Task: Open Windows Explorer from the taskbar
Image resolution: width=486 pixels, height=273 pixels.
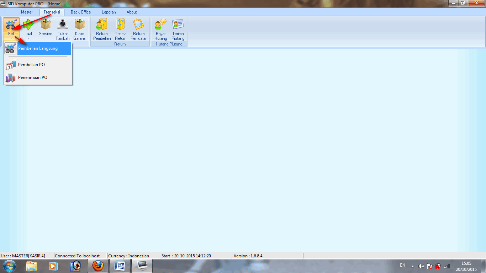Action: [x=32, y=266]
